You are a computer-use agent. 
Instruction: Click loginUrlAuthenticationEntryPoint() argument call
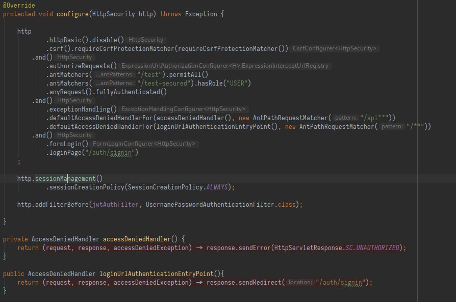217,127
